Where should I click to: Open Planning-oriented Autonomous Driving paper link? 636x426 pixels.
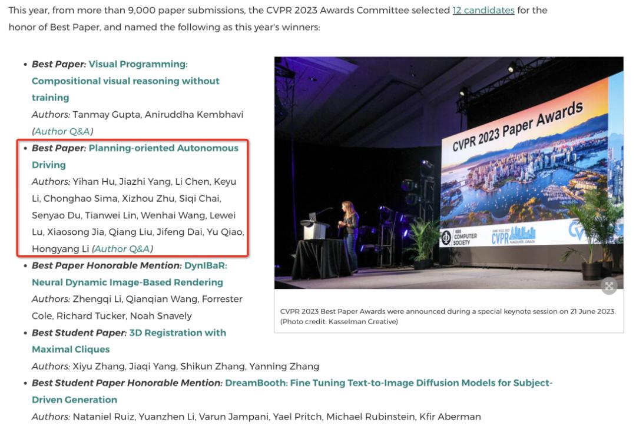[135, 156]
